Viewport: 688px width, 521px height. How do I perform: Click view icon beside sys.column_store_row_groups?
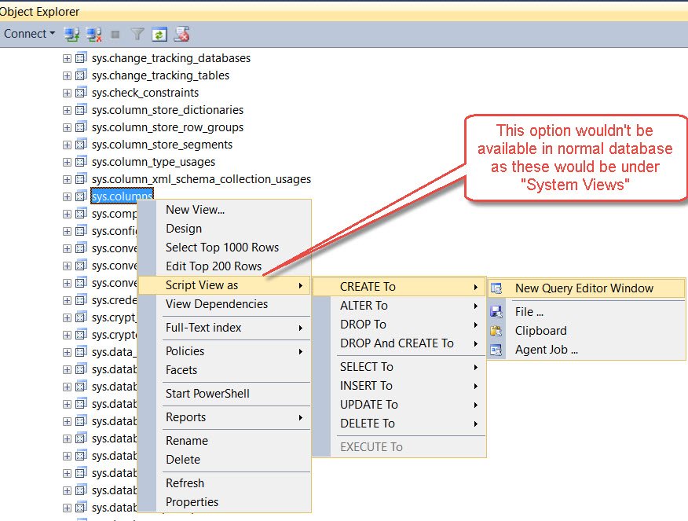pyautogui.click(x=81, y=127)
